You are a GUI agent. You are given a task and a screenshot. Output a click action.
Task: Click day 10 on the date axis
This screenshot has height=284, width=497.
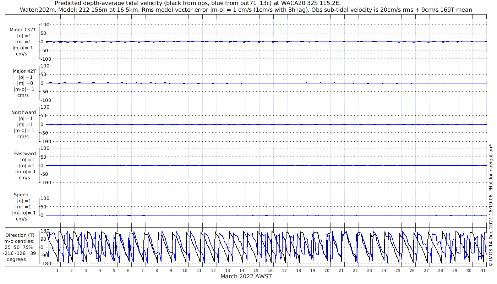click(185, 271)
